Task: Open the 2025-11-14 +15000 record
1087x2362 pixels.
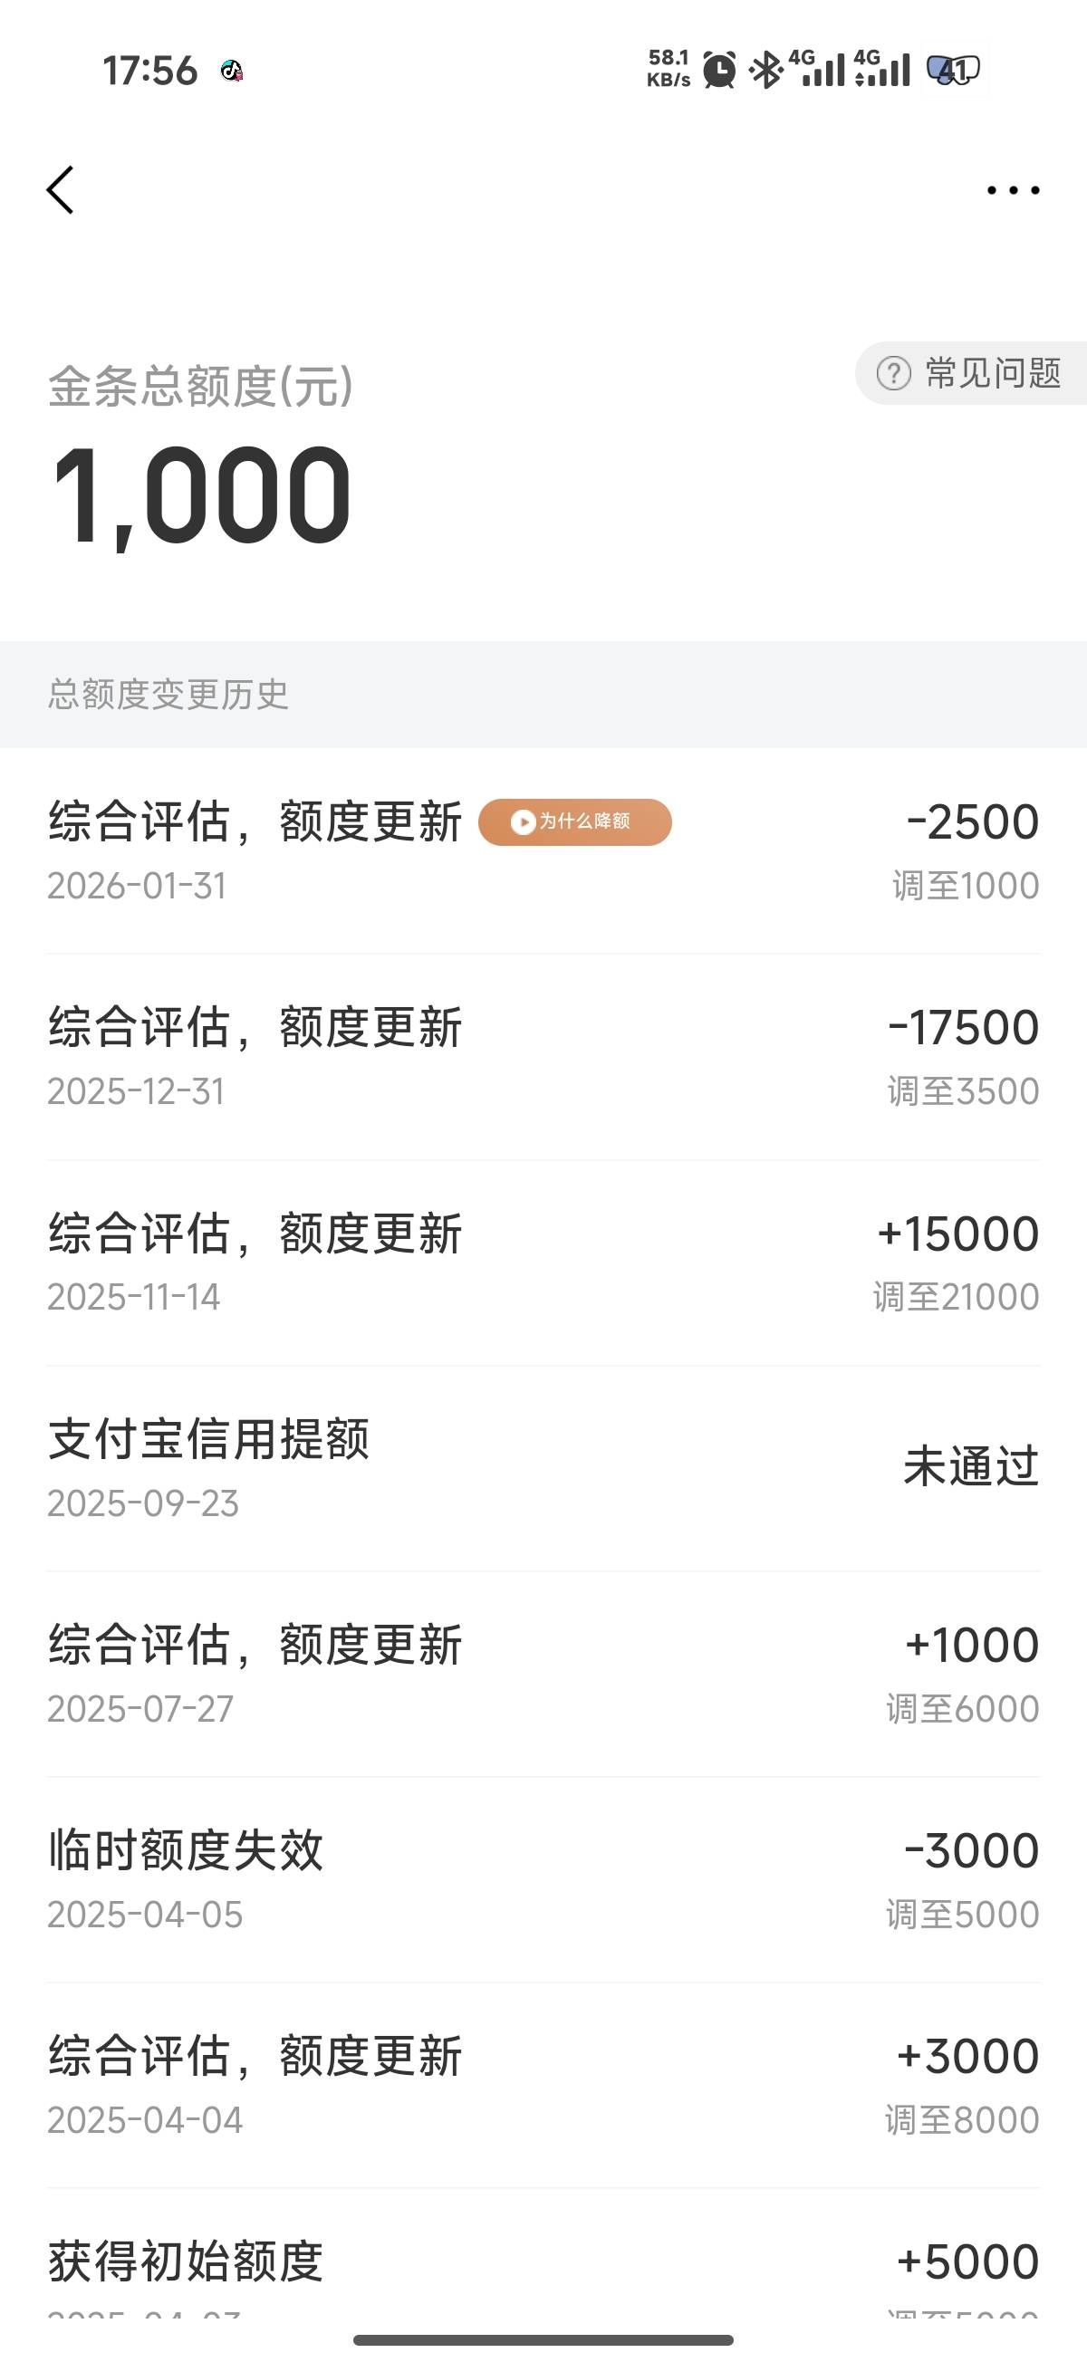Action: point(543,1263)
